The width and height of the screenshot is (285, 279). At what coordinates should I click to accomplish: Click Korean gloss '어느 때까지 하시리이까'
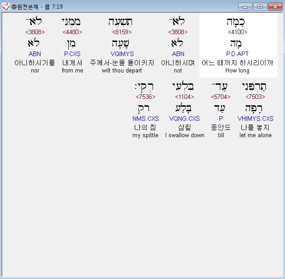click(237, 63)
